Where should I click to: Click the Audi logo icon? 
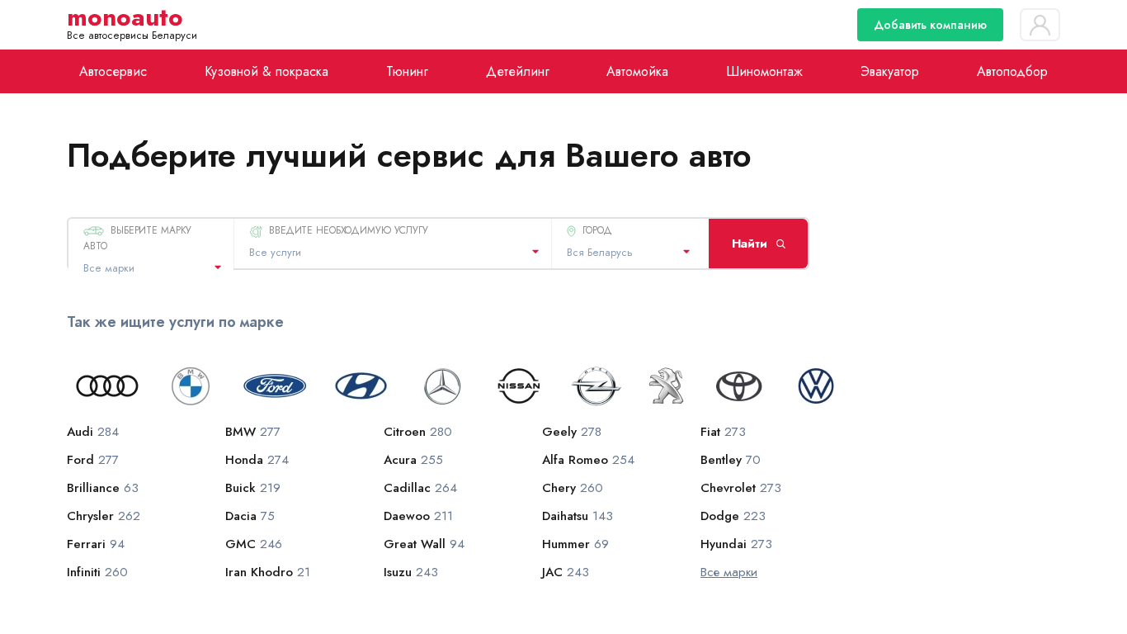pos(107,386)
